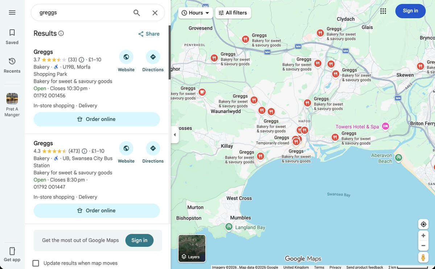
Task: Click the results panel scrollbar
Action: 169,53
